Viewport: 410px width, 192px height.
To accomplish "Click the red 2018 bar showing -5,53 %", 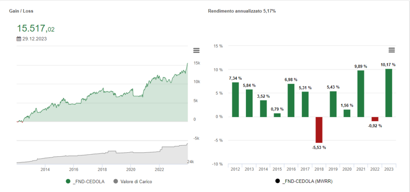I will 319,129.
